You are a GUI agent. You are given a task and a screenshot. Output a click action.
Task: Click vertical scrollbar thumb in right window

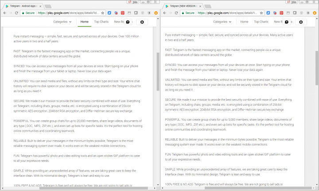click(317, 68)
